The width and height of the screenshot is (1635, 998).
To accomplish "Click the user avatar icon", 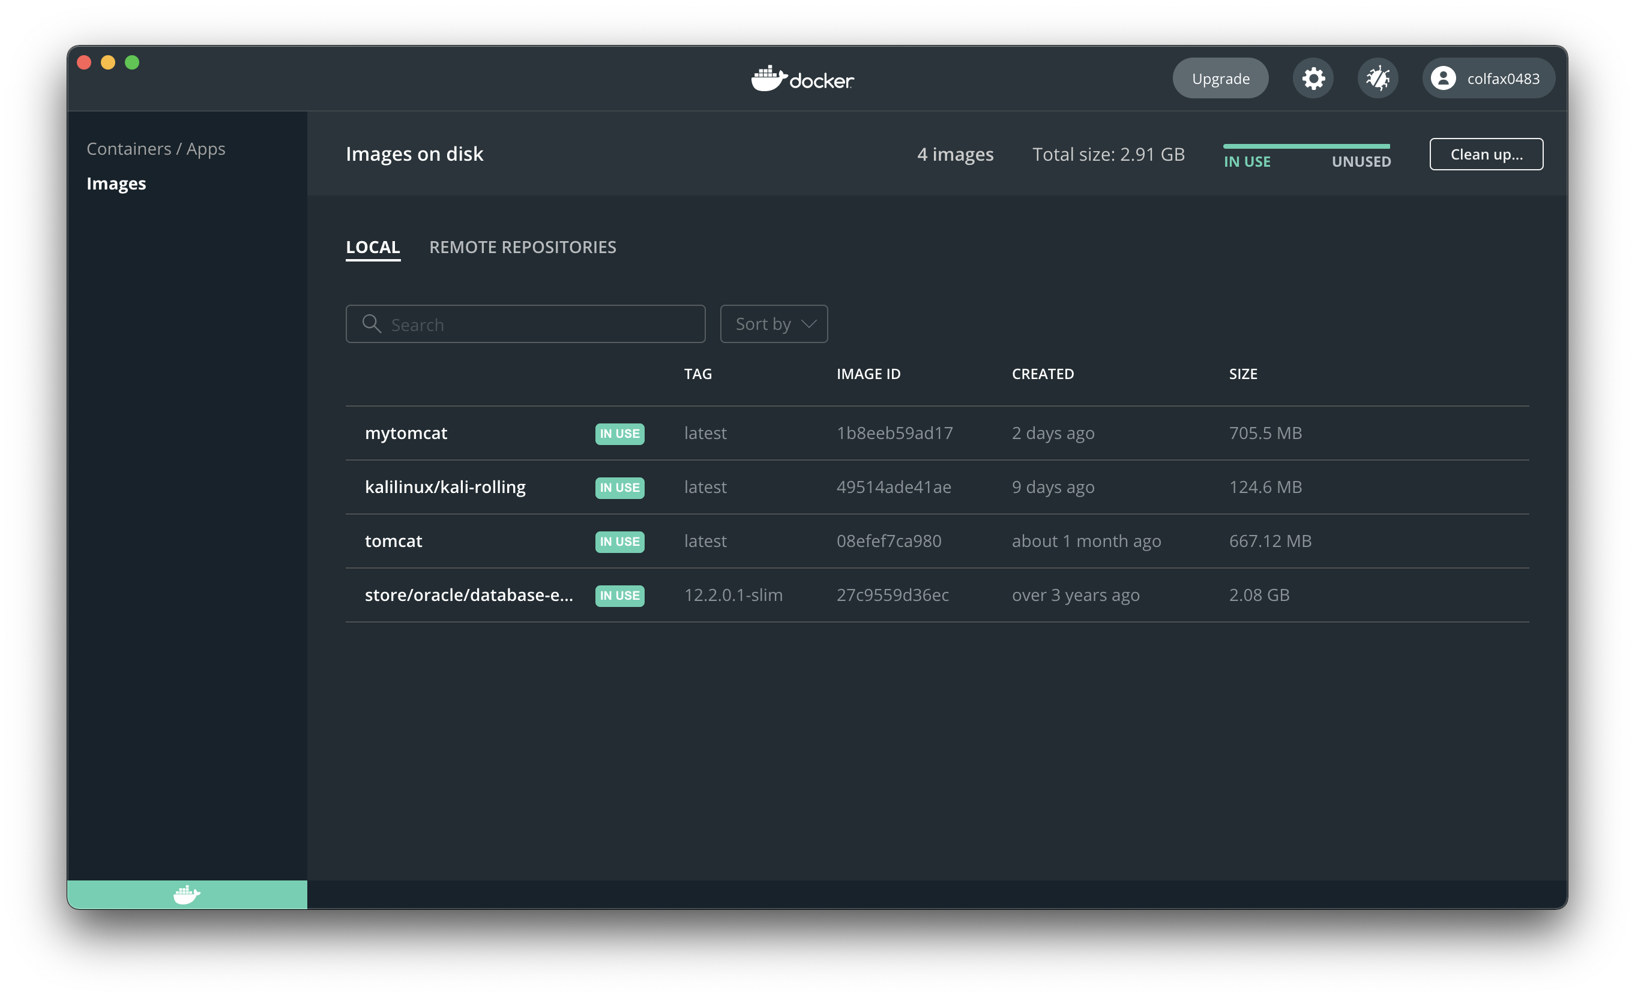I will pos(1444,78).
